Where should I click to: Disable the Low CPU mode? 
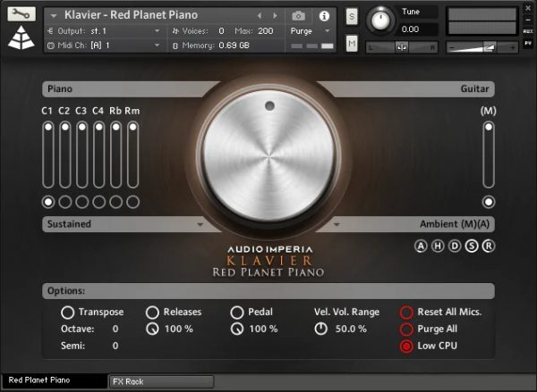[406, 346]
